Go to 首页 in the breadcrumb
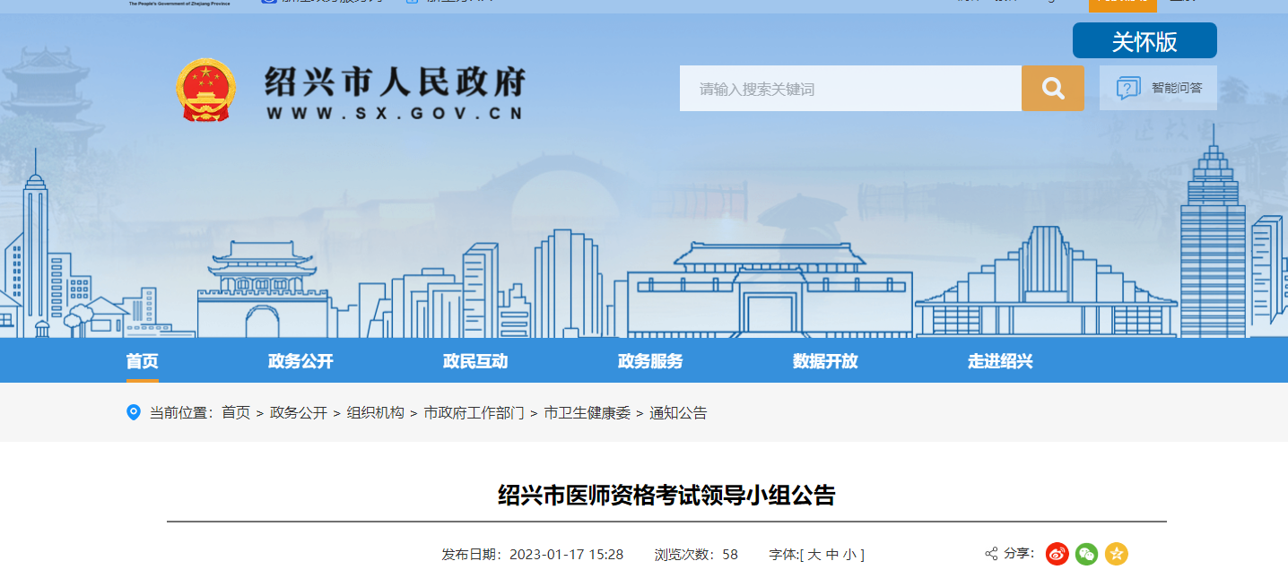Screen dimensions: 1288x587 [x=236, y=413]
